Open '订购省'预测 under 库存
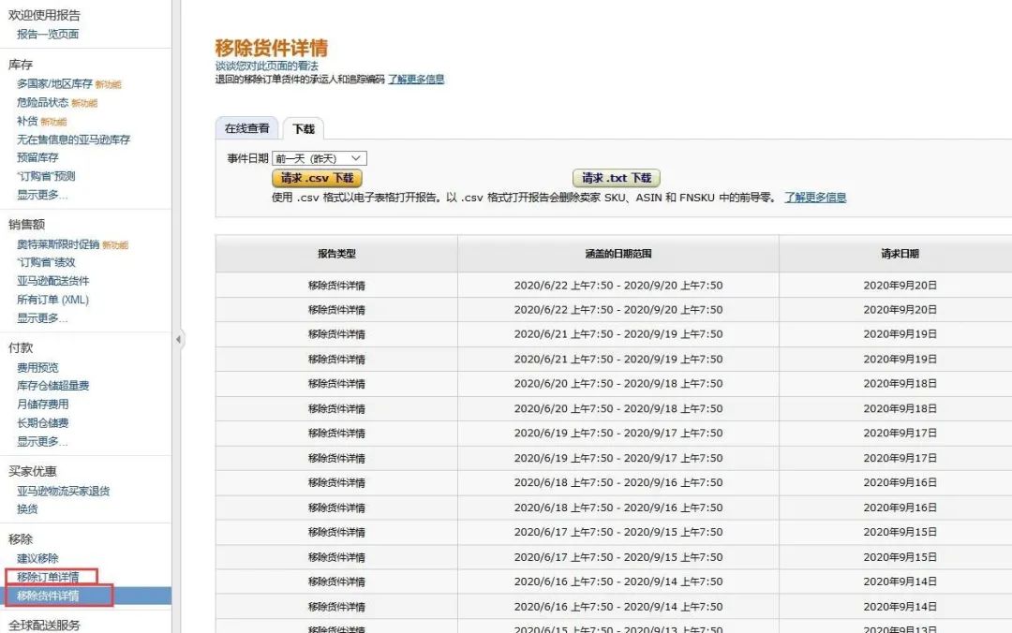The width and height of the screenshot is (1012, 633). [46, 176]
